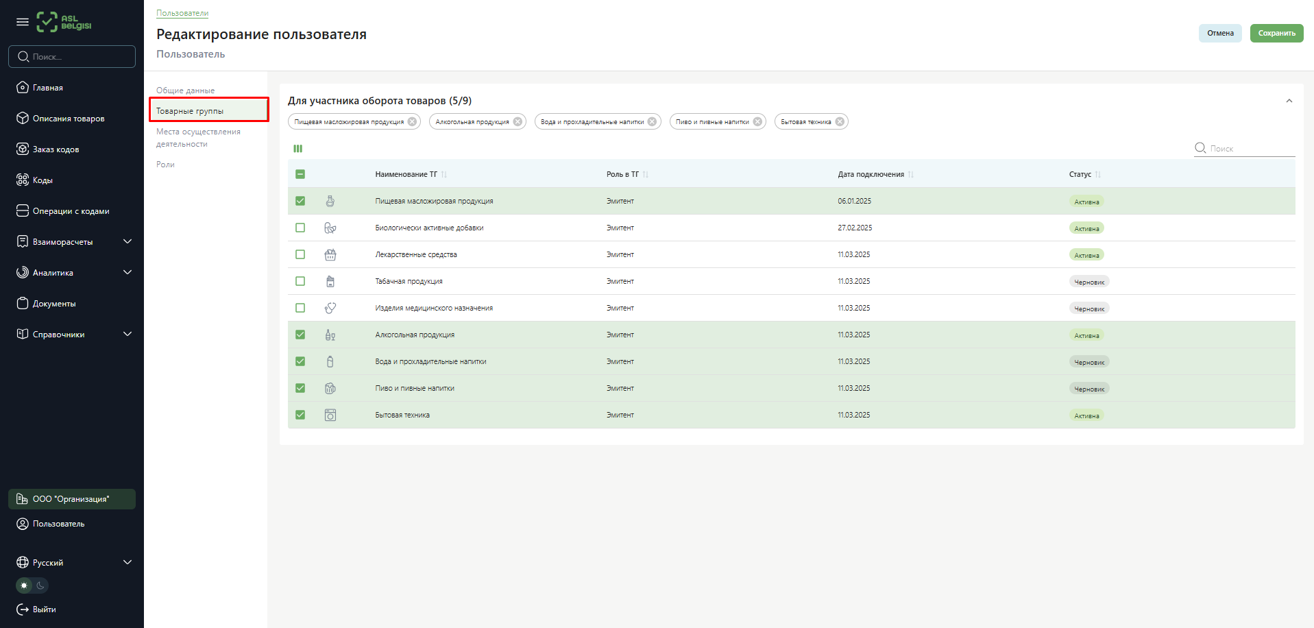Click the Табачная продукция row icon
Screen dimensions: 1314x628
pyautogui.click(x=330, y=281)
